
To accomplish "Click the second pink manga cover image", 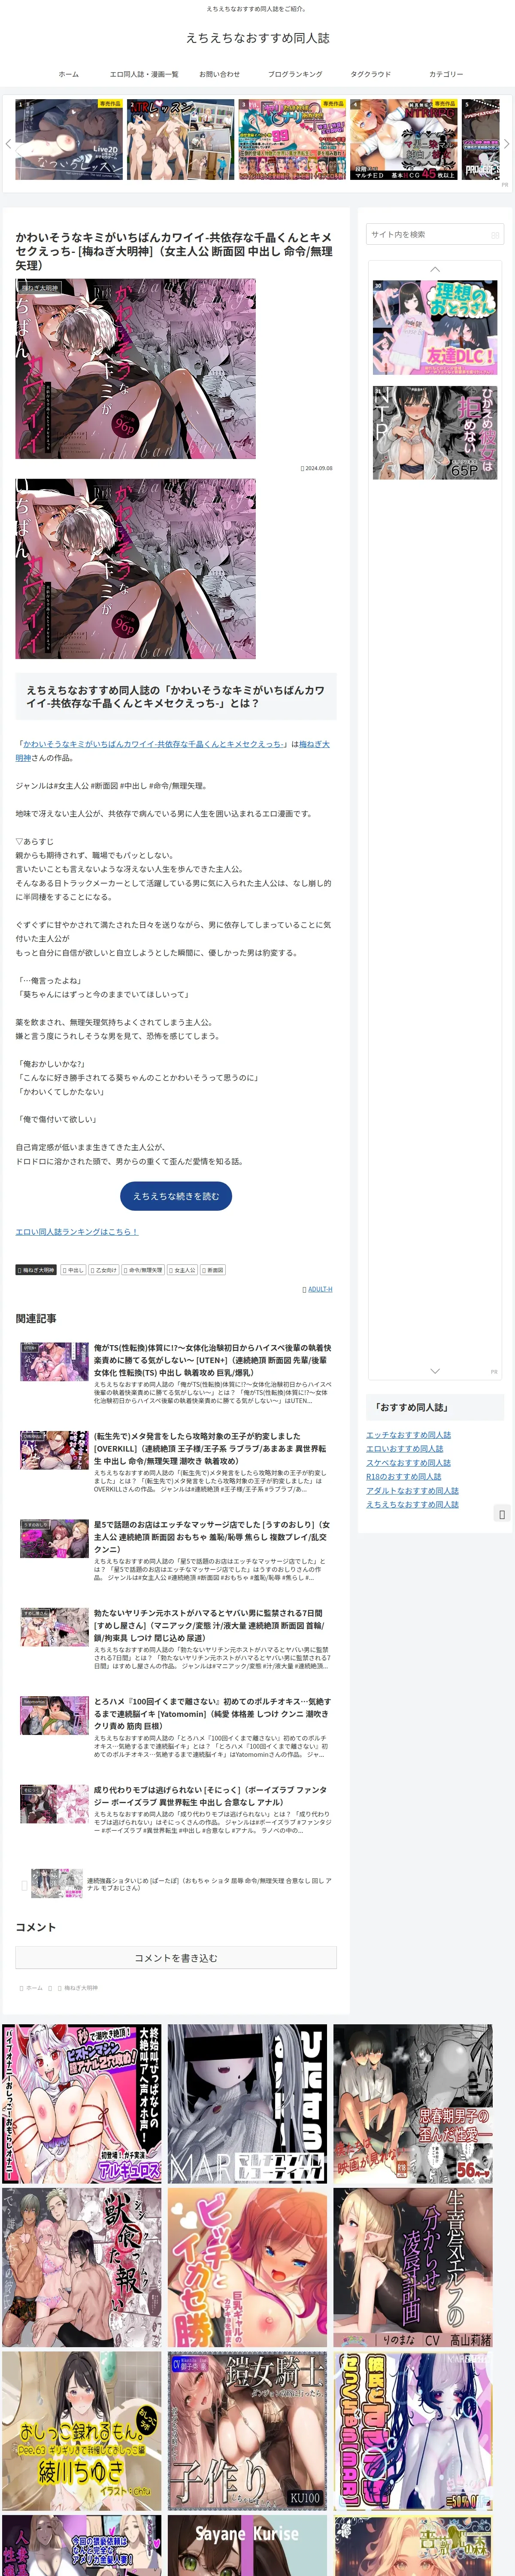I will pyautogui.click(x=135, y=568).
